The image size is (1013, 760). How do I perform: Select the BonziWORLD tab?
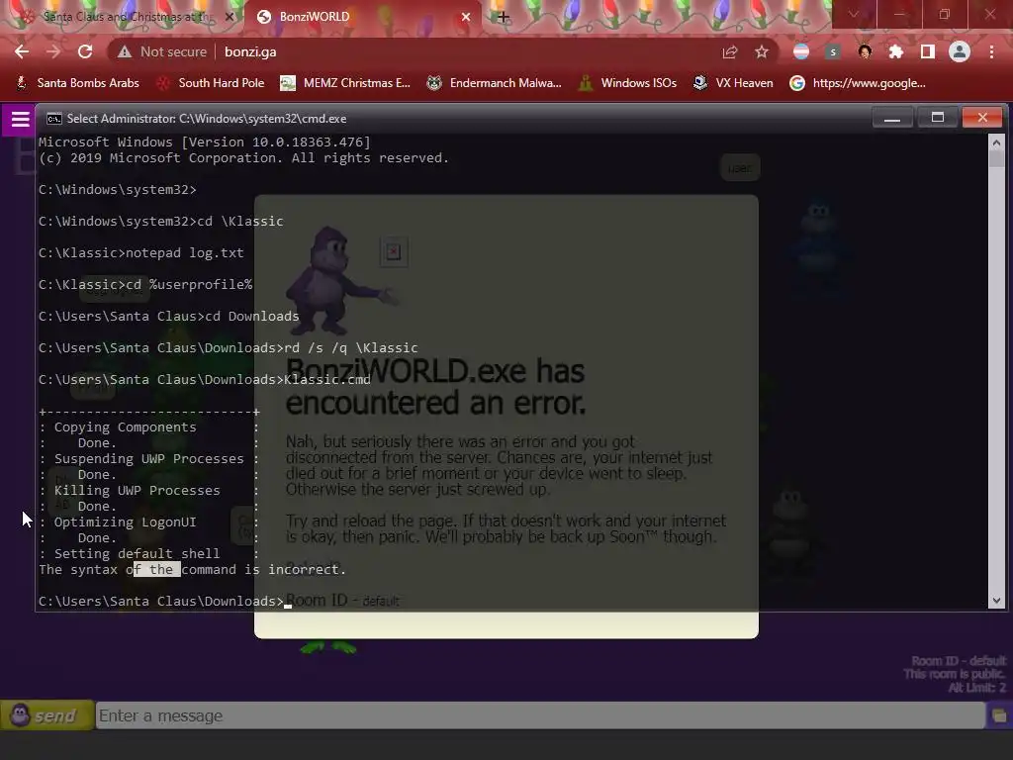click(x=362, y=17)
